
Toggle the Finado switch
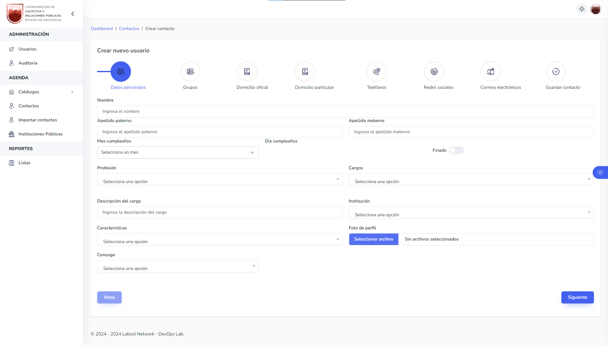pyautogui.click(x=456, y=150)
